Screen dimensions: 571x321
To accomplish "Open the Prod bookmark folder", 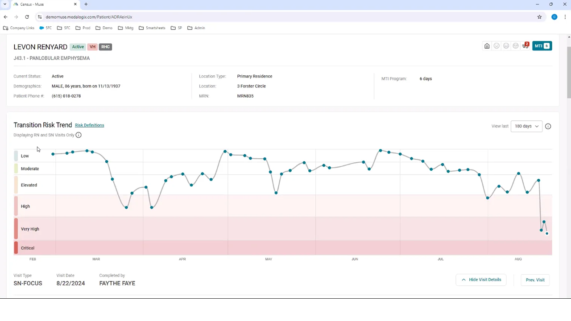I will click(83, 28).
